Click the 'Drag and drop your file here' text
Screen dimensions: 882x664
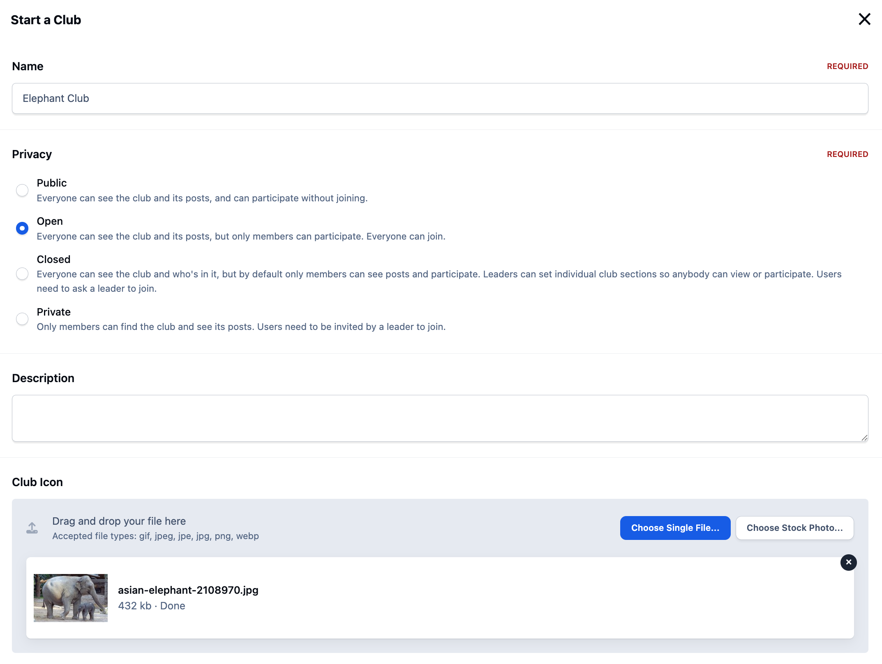coord(119,521)
